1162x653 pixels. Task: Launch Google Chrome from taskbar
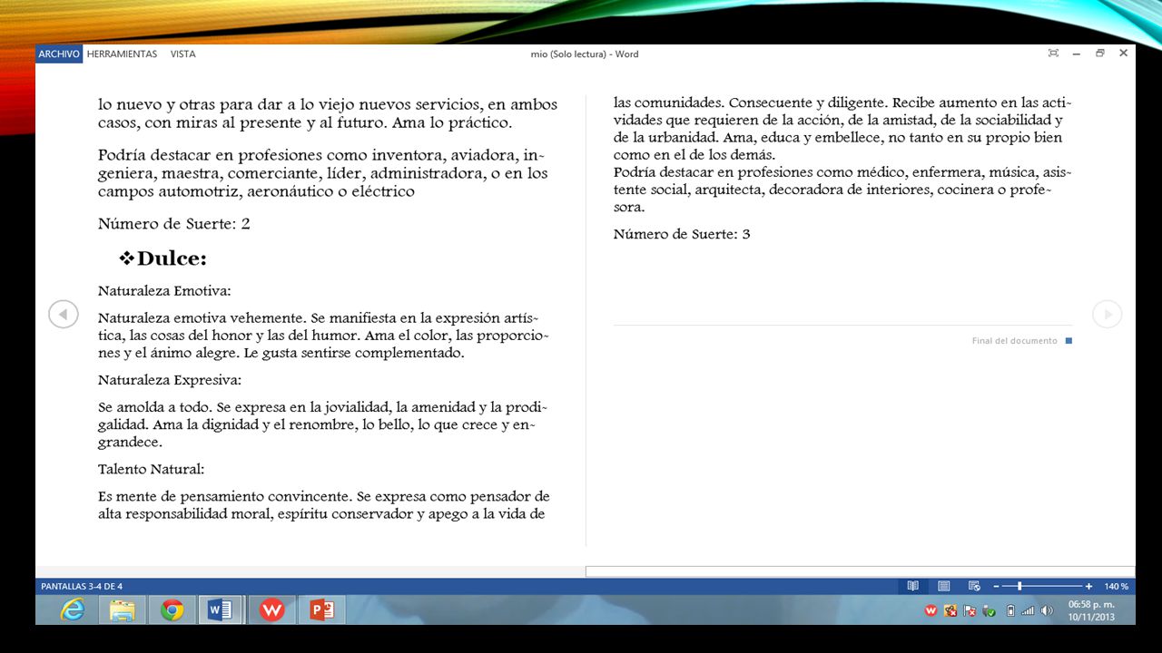coord(172,610)
